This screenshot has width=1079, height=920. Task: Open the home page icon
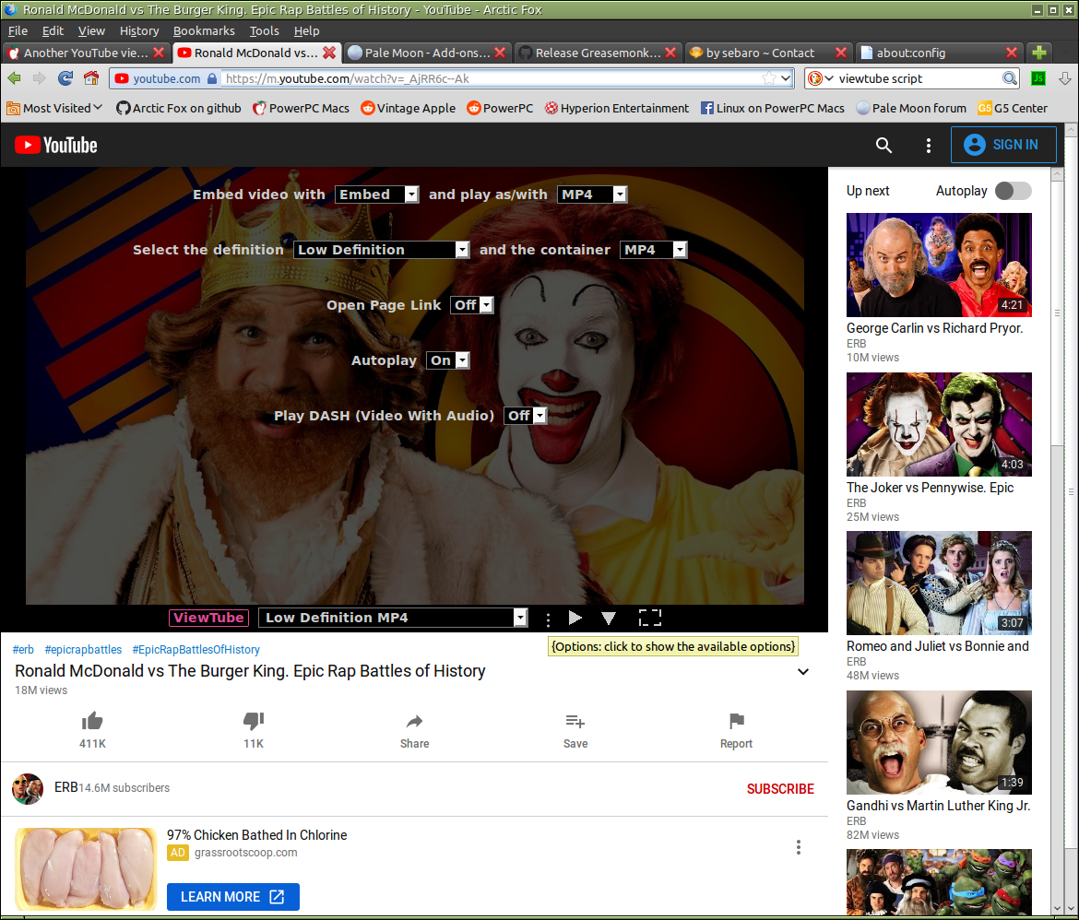point(90,78)
